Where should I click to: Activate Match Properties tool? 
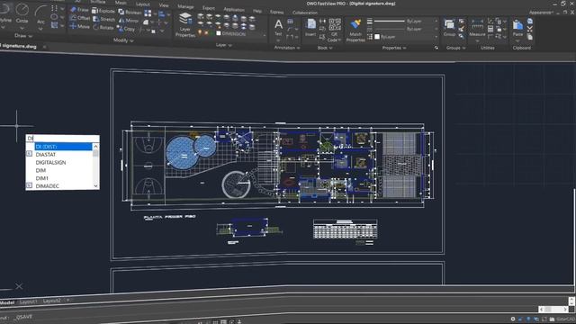355,30
